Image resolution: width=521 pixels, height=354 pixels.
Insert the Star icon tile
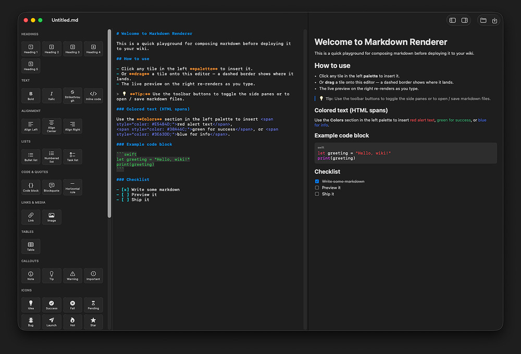[x=93, y=322]
